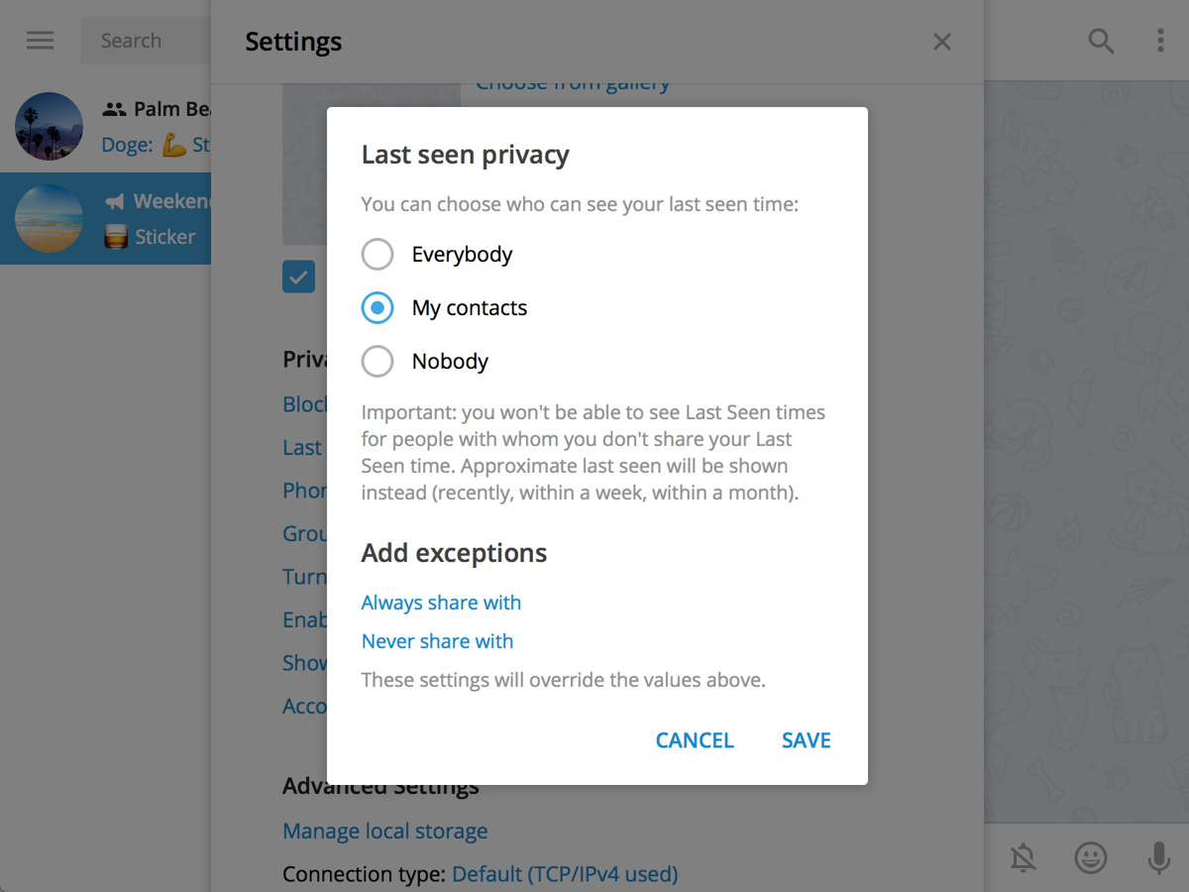Image resolution: width=1189 pixels, height=892 pixels.
Task: Open Manage local storage link
Action: click(x=384, y=831)
